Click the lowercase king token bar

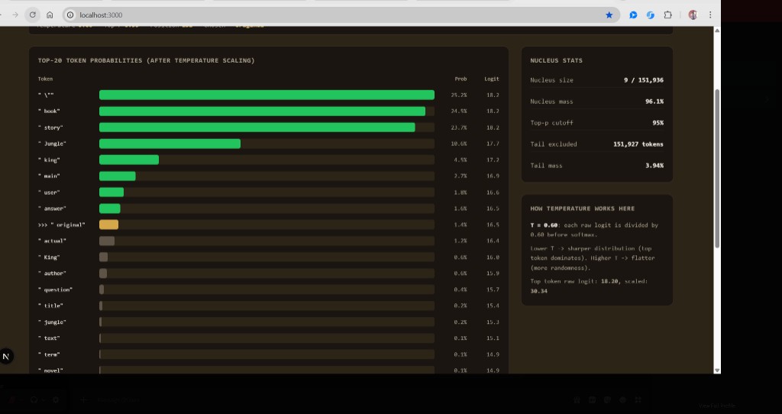[128, 160]
